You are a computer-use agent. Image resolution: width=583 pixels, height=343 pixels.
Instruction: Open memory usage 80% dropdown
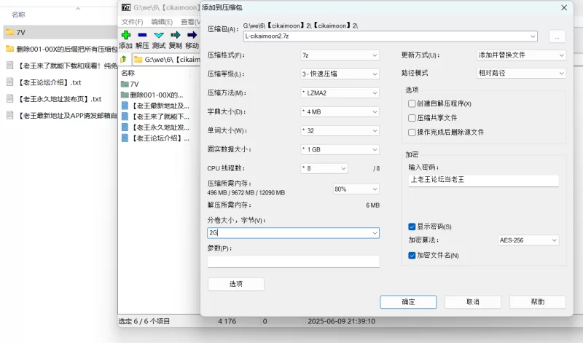point(356,189)
